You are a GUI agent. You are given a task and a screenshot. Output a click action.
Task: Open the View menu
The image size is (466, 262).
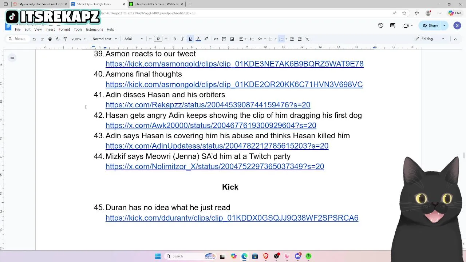pyautogui.click(x=38, y=29)
